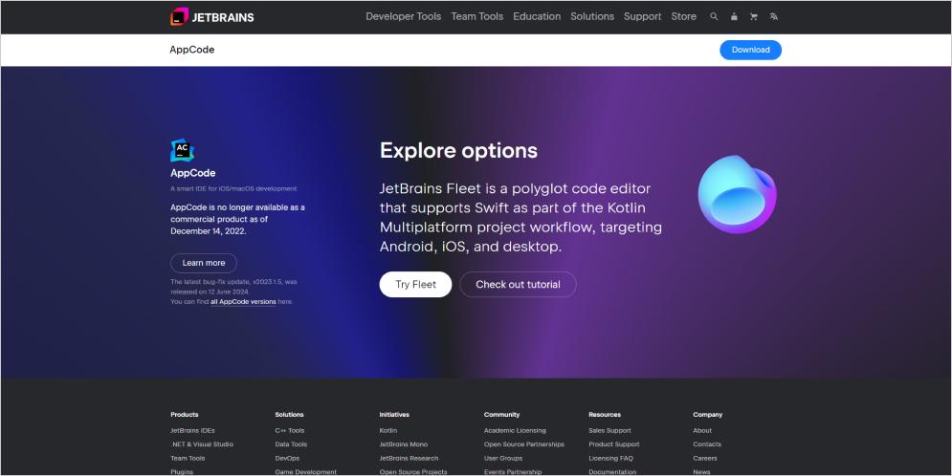Expand the Solutions navigation menu
Viewport: 952px width, 476px height.
[592, 16]
